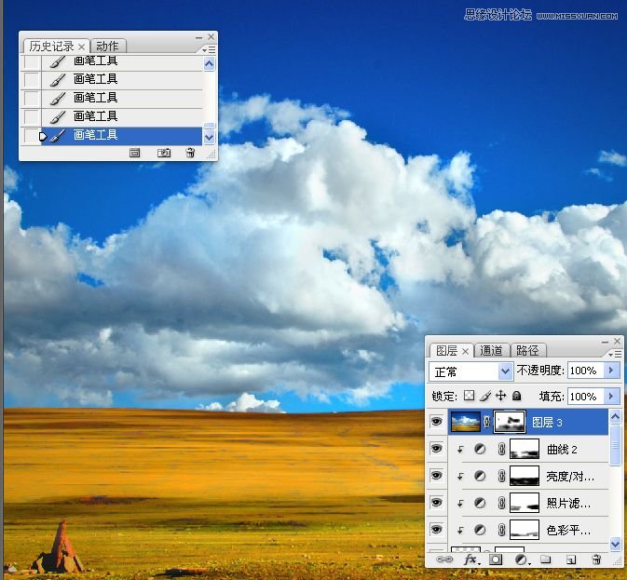627x580 pixels.
Task: Create new document from current history state
Action: (135, 153)
